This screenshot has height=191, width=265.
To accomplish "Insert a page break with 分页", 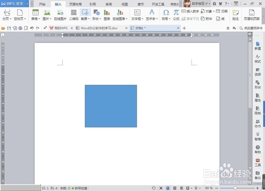I will pos(7,15).
